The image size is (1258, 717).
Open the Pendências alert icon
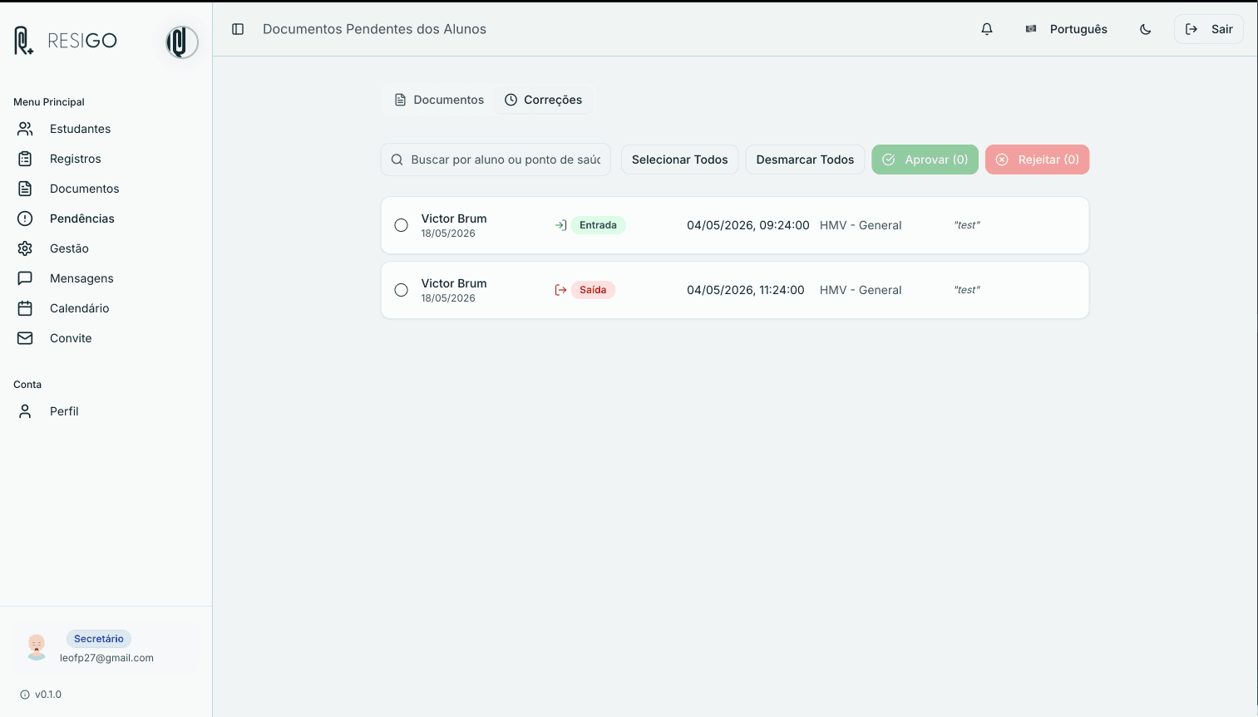25,219
